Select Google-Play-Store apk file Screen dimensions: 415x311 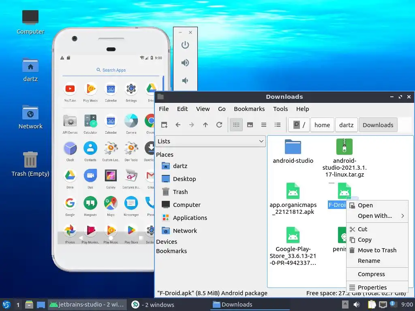(293, 246)
